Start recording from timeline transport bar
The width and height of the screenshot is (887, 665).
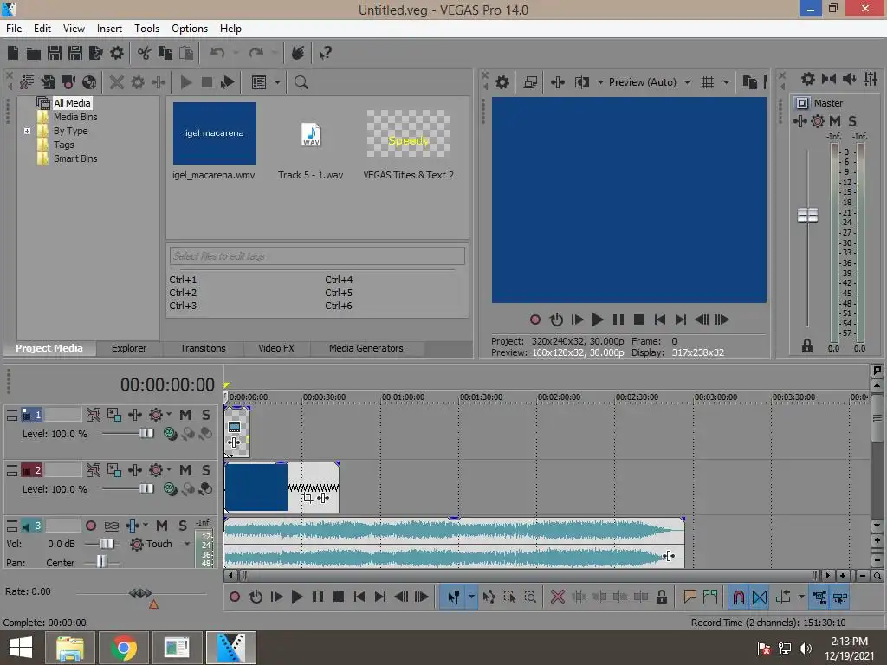click(235, 597)
